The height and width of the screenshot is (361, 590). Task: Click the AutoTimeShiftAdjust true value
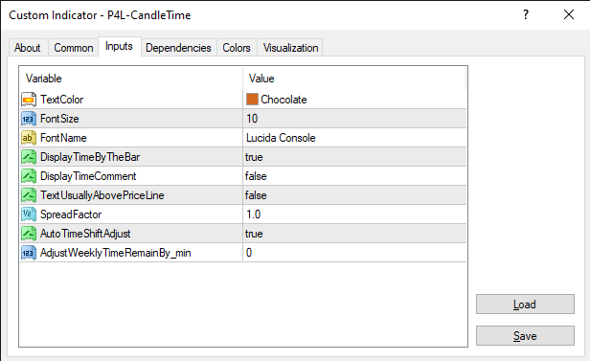click(254, 234)
